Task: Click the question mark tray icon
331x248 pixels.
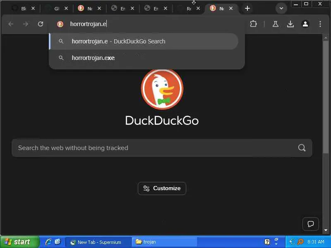Action: coord(267,242)
